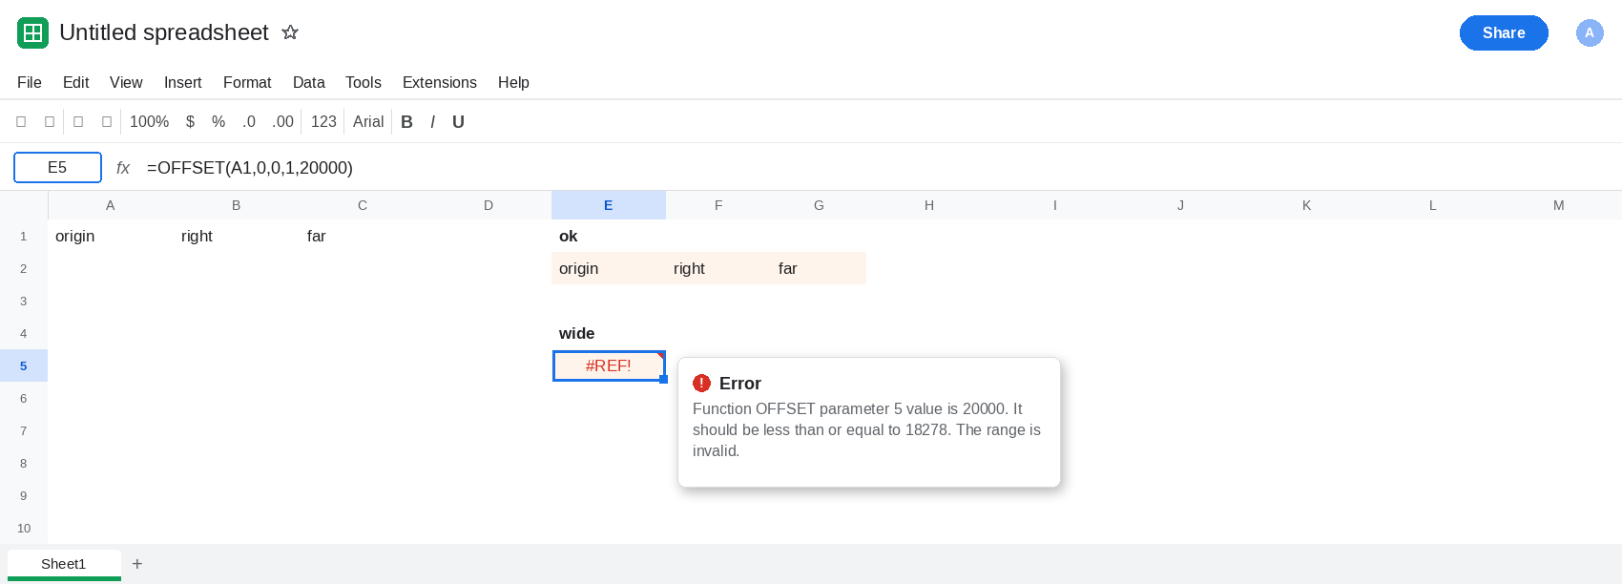Add a new sheet with plus icon
Image resolution: width=1622 pixels, height=584 pixels.
point(137,564)
